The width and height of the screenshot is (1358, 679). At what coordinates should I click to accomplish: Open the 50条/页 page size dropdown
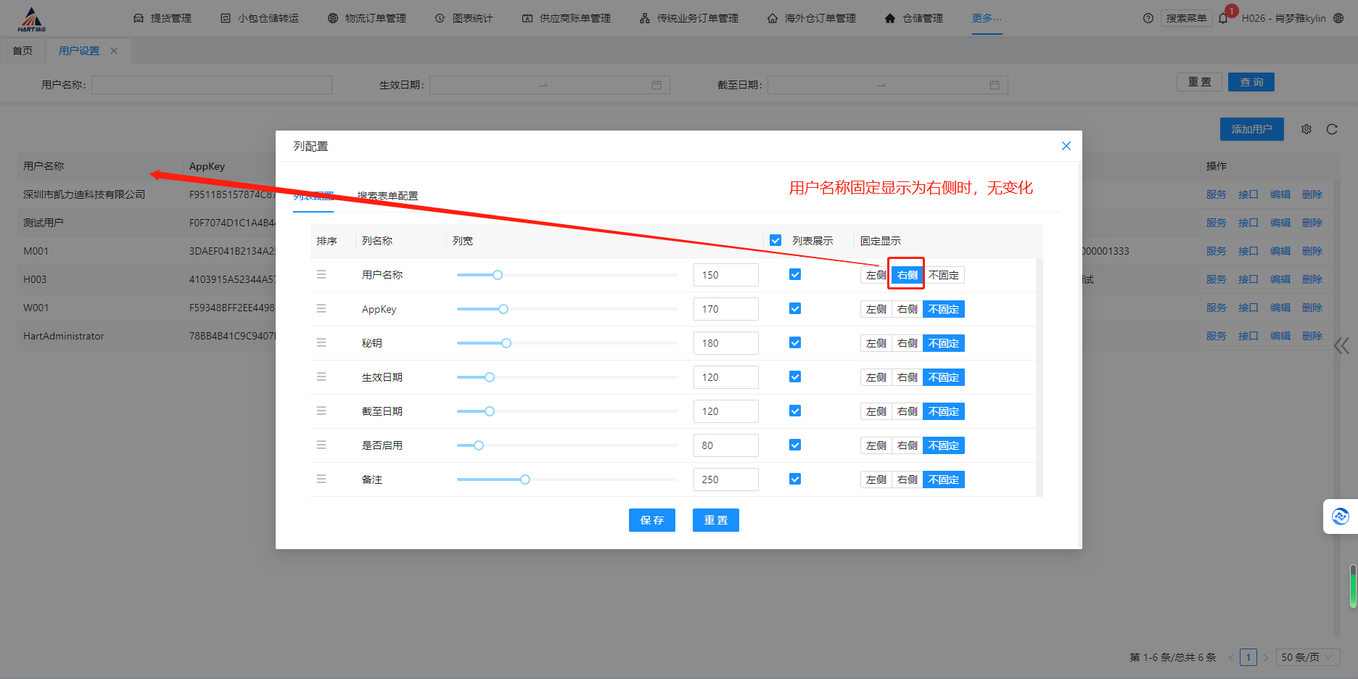pos(1308,657)
